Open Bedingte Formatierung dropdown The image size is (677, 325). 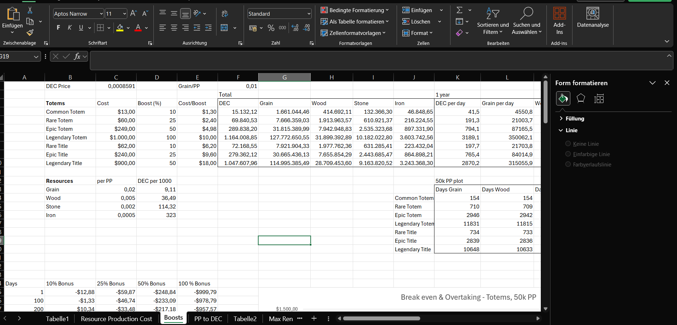point(355,10)
